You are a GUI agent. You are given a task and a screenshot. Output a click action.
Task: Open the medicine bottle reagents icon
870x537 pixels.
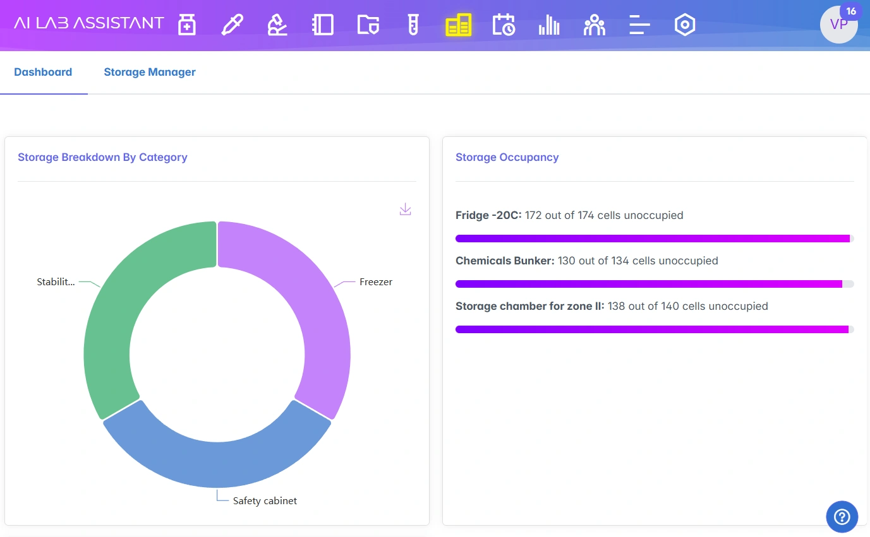pyautogui.click(x=186, y=25)
